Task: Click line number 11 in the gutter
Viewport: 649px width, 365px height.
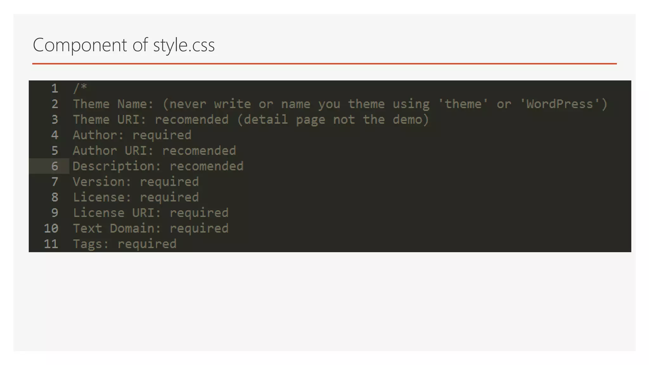Action: coord(51,244)
